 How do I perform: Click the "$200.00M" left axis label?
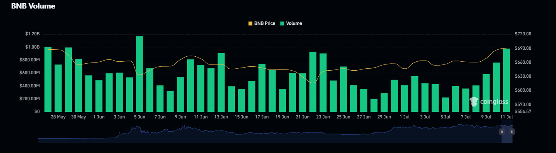[30, 99]
